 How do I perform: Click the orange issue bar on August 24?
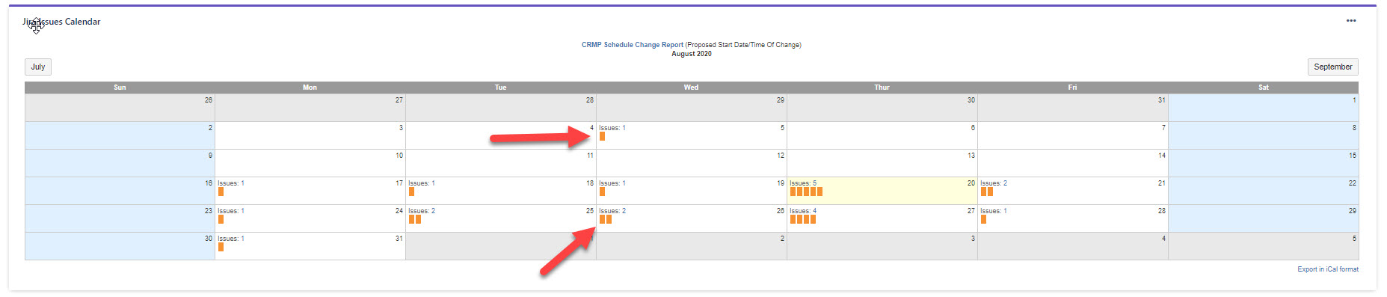[x=221, y=219]
